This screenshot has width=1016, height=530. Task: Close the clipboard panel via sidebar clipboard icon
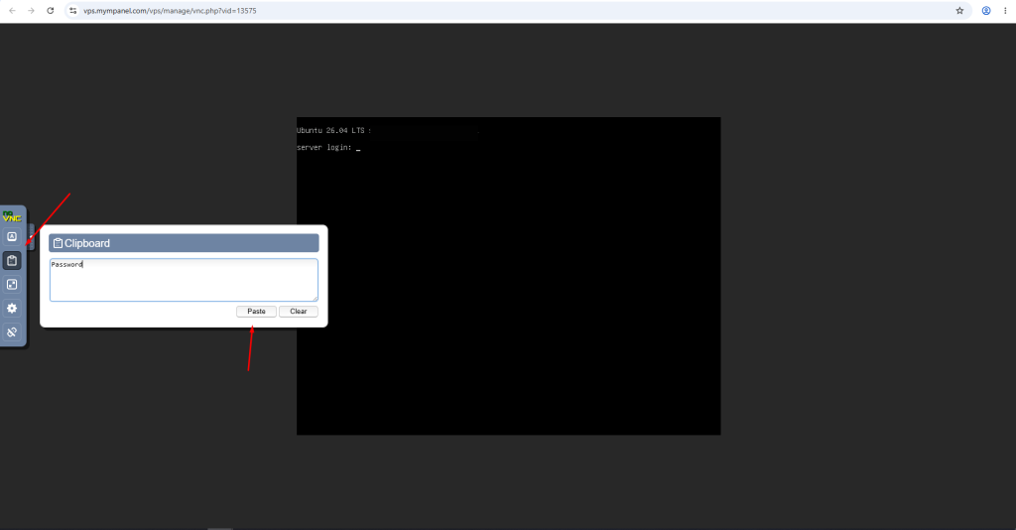(12, 260)
